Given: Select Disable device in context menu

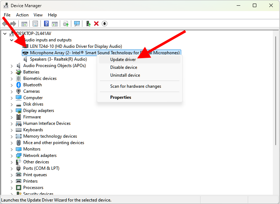Looking at the screenshot, I should [x=124, y=67].
